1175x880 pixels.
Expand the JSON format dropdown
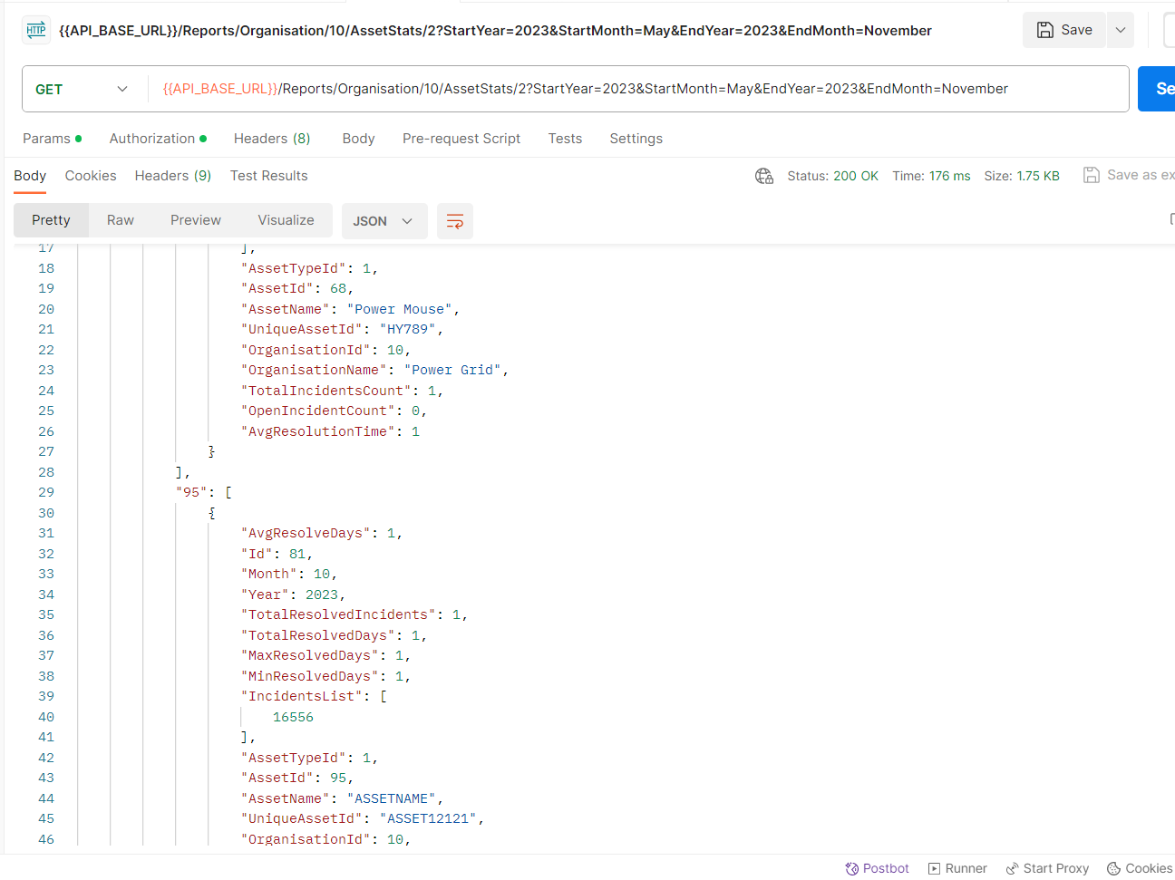click(x=384, y=221)
